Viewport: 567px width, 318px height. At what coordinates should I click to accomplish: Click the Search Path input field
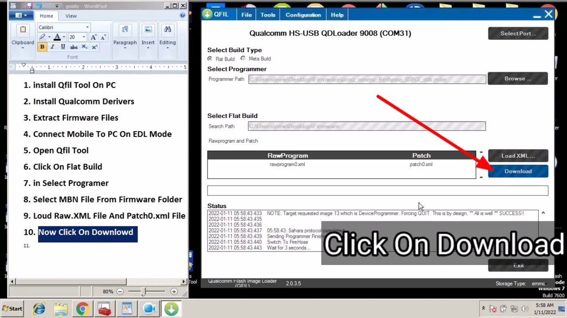tap(367, 126)
